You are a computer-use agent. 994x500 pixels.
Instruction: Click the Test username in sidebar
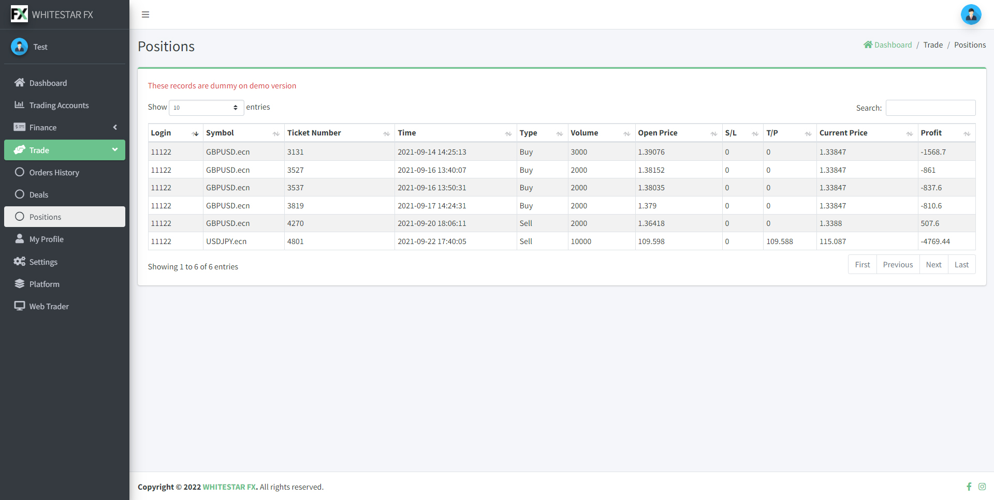click(40, 47)
